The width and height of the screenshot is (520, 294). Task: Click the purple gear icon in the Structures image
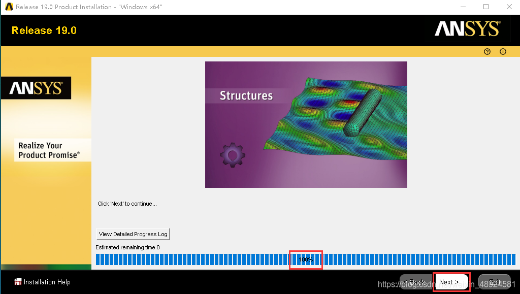pyautogui.click(x=233, y=155)
